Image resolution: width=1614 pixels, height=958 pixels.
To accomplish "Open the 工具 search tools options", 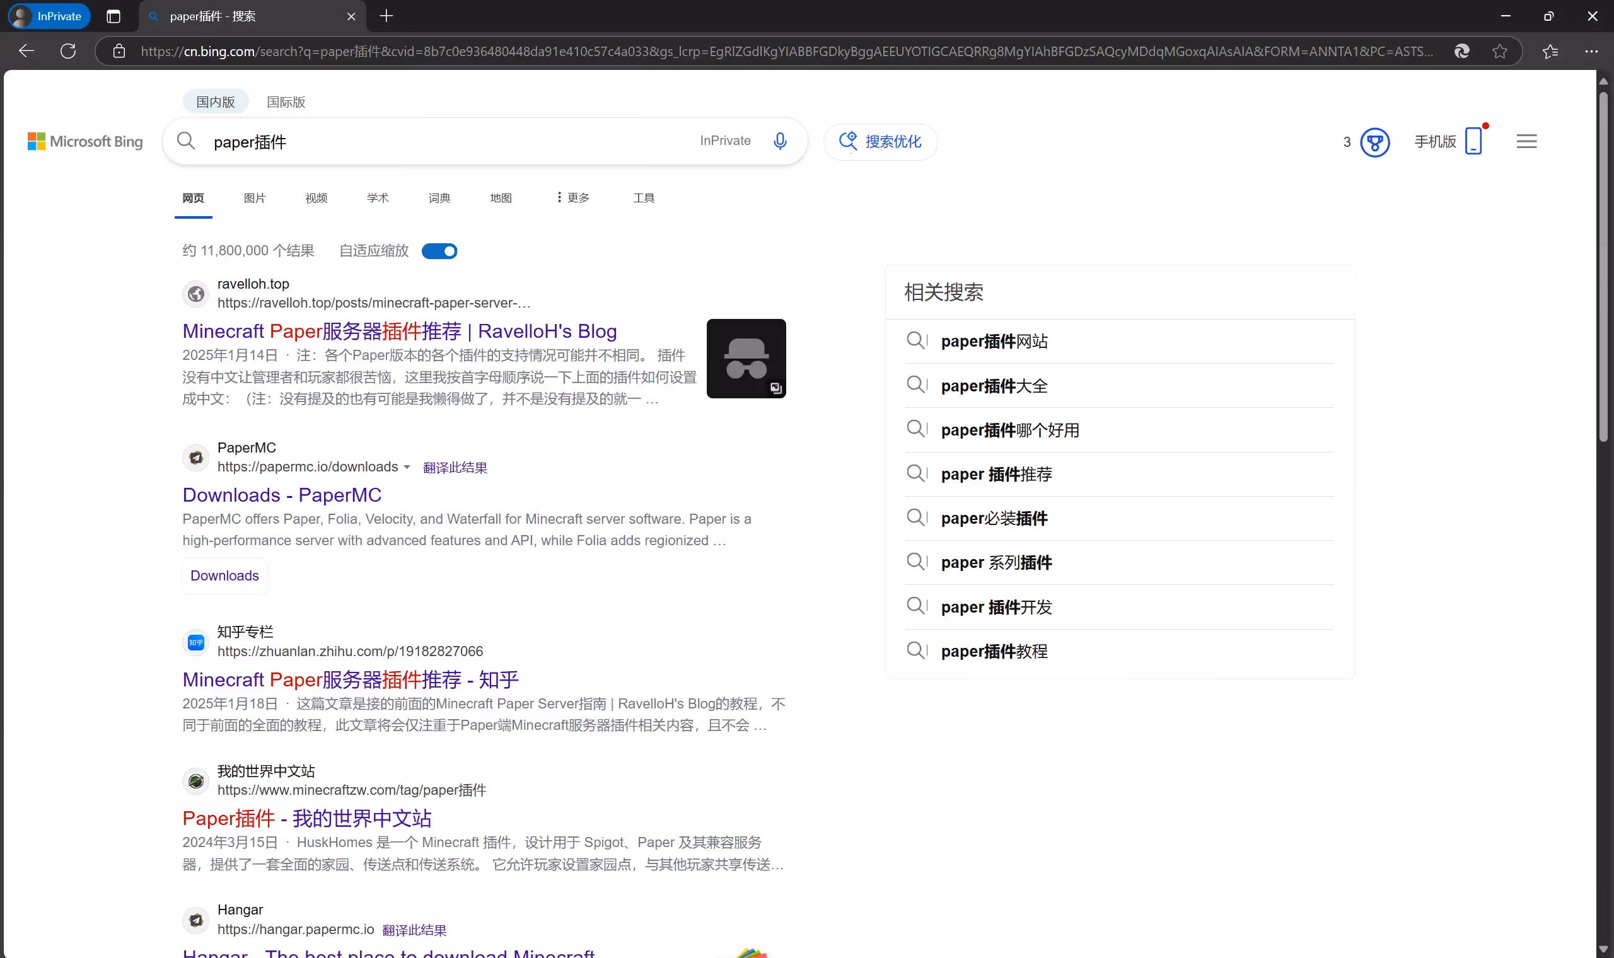I will tap(644, 197).
